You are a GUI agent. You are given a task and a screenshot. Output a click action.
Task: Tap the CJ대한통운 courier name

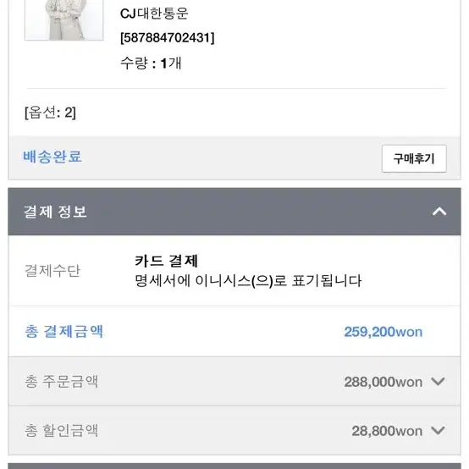tap(154, 14)
